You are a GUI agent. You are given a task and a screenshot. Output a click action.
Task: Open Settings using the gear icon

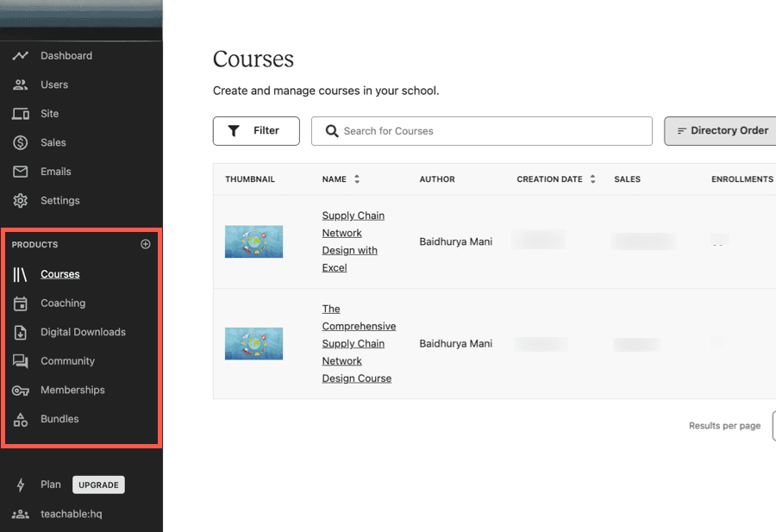[21, 200]
